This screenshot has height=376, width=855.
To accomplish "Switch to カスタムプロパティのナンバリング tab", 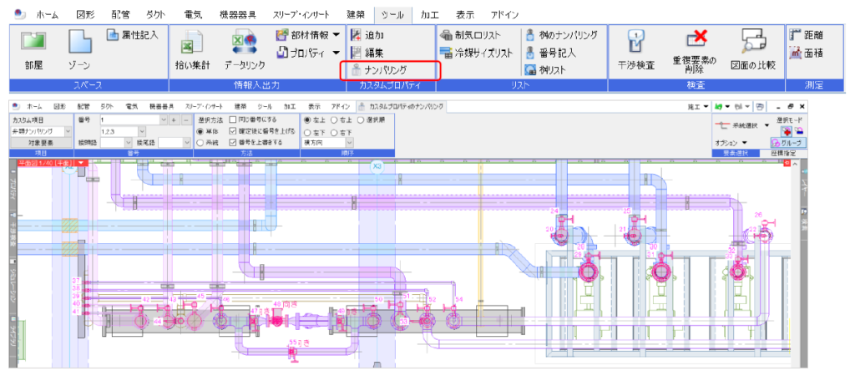I will pos(401,106).
